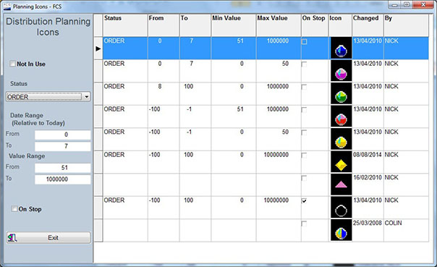Click the 16/02/2010 date cell
This screenshot has height=267, width=437.
coord(368,185)
